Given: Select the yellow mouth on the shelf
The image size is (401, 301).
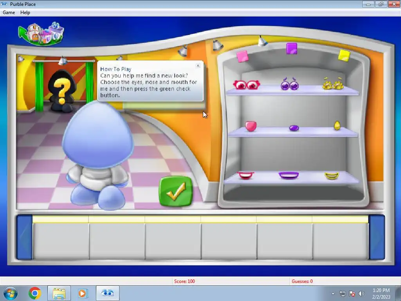Looking at the screenshot, I should tap(332, 176).
